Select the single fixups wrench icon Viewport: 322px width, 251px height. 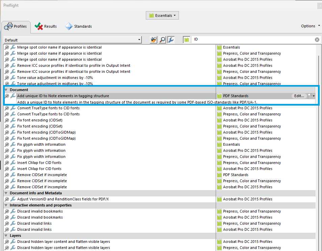pyautogui.click(x=171, y=40)
